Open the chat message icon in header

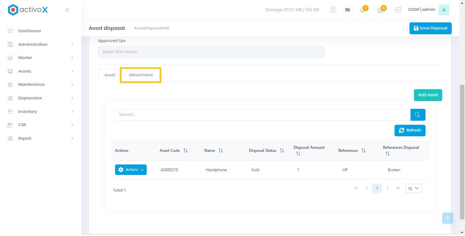[x=398, y=10]
